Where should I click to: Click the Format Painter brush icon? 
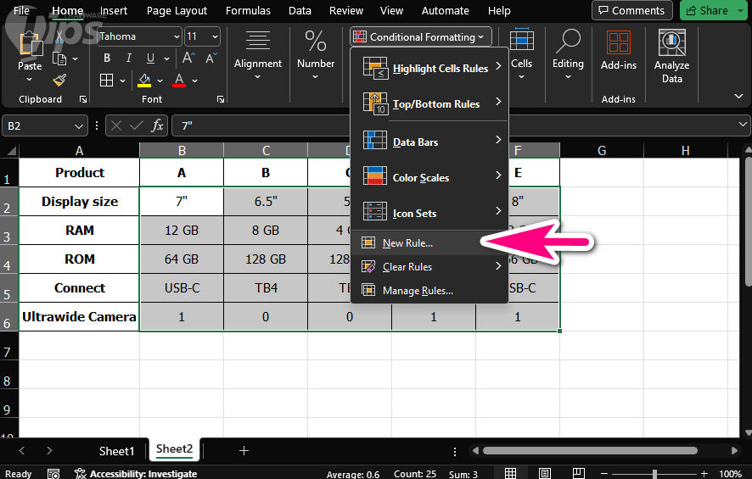(59, 80)
